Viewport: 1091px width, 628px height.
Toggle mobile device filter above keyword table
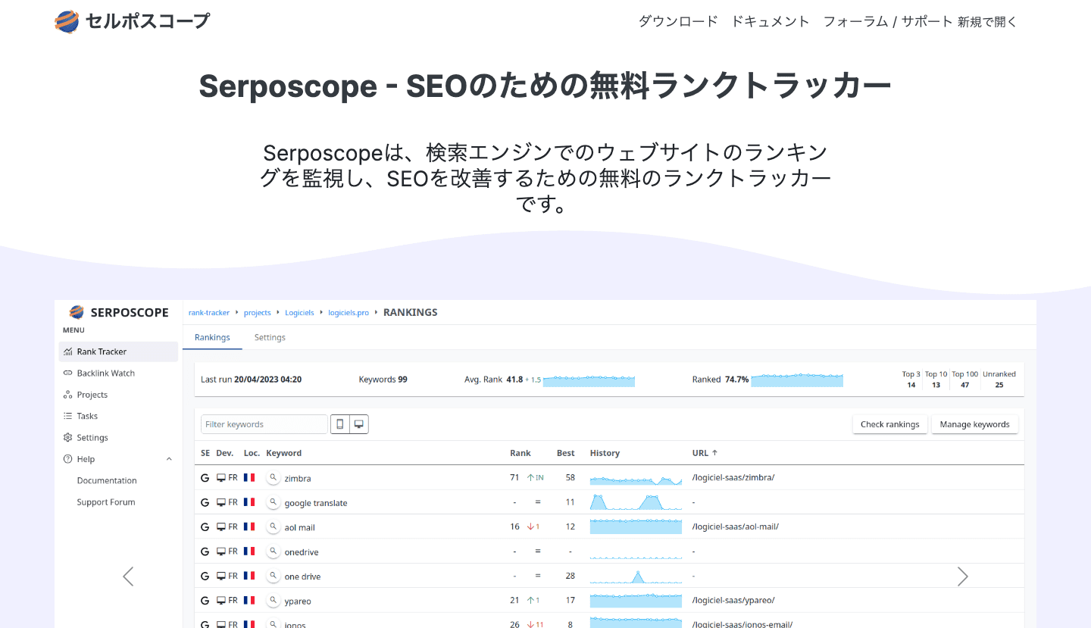point(339,423)
